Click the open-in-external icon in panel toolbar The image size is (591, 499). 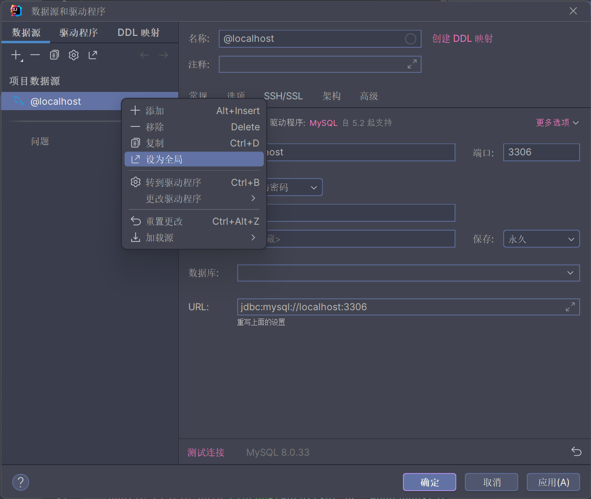92,55
